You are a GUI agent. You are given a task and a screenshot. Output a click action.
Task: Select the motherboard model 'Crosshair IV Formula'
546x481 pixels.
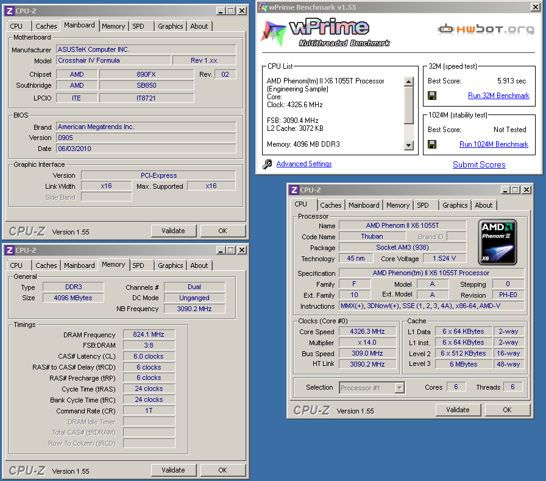click(x=113, y=60)
